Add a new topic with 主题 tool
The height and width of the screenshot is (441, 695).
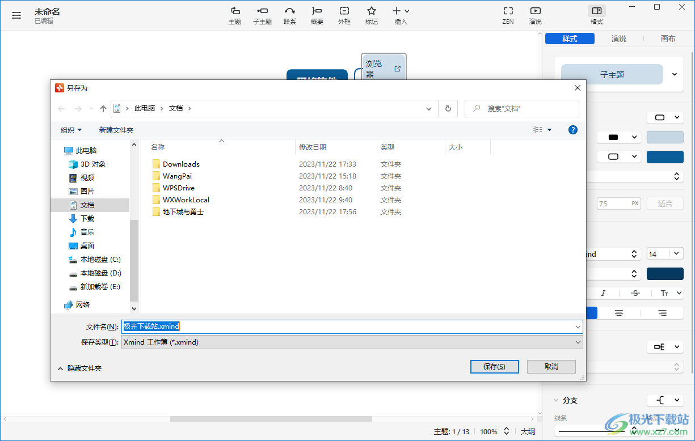point(235,15)
